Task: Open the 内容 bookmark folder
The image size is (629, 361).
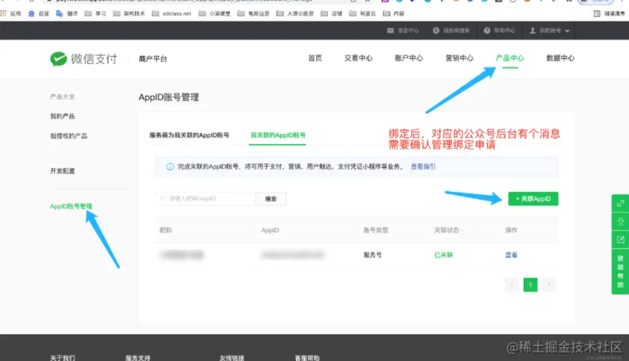Action: pyautogui.click(x=394, y=13)
